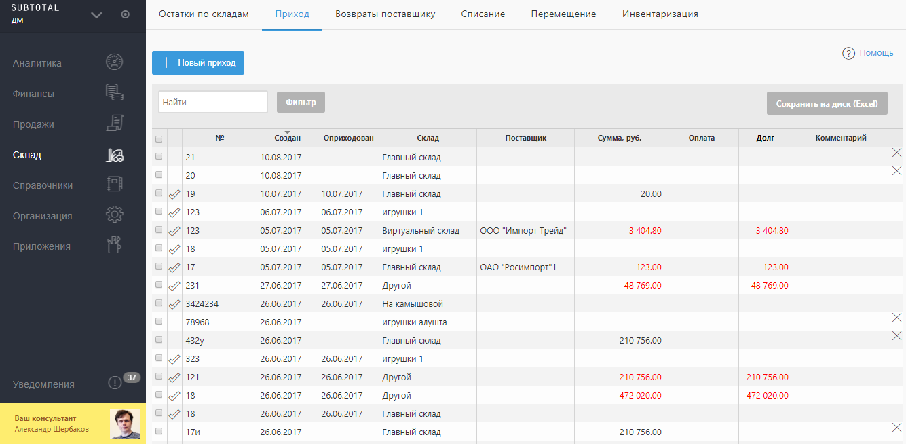The image size is (906, 444).
Task: Check the box for receipt number 21
Action: (x=159, y=157)
